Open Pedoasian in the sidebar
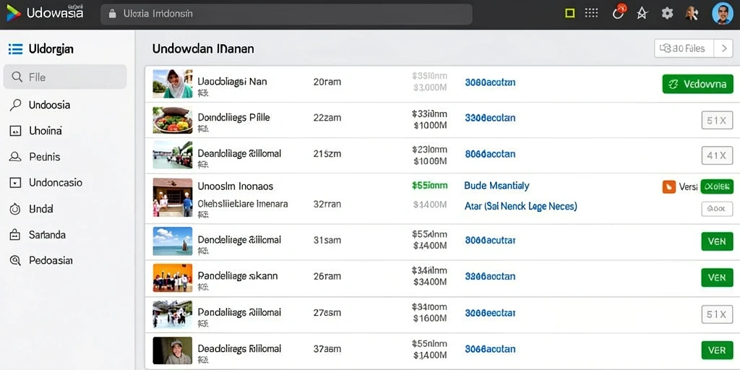 click(x=51, y=260)
